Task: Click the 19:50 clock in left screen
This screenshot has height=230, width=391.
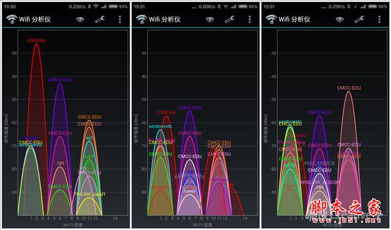Action: pos(10,7)
